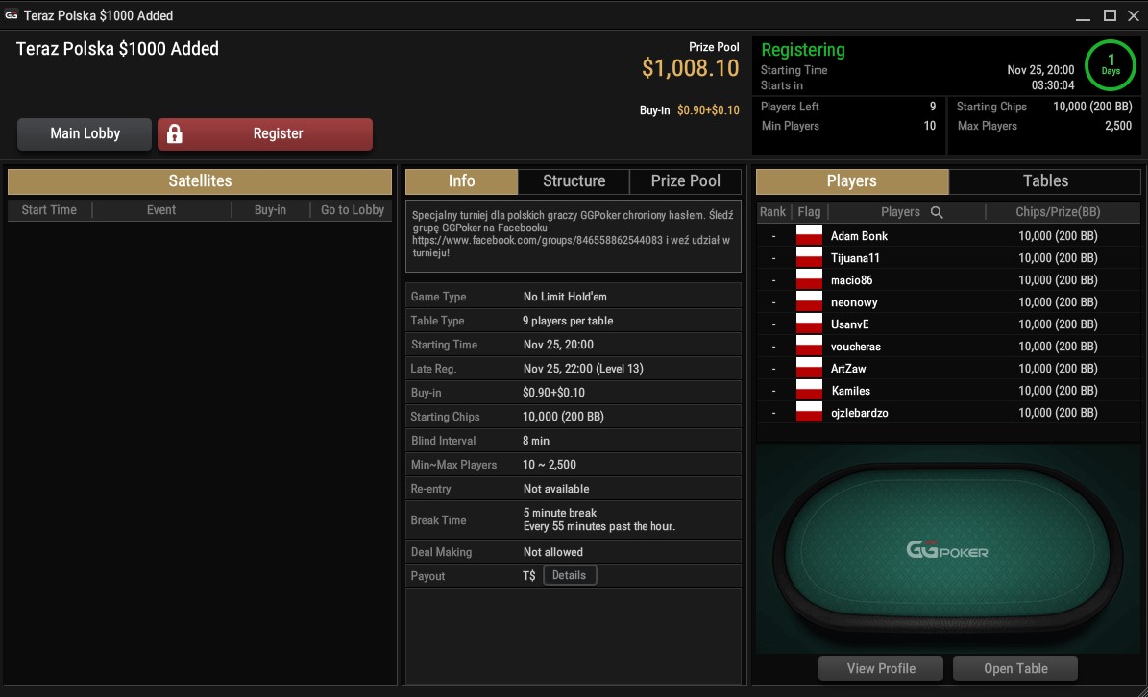Return to the Main Lobby
This screenshot has height=697, width=1148.
85,133
